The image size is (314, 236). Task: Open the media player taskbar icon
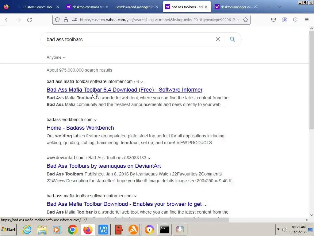point(57,229)
